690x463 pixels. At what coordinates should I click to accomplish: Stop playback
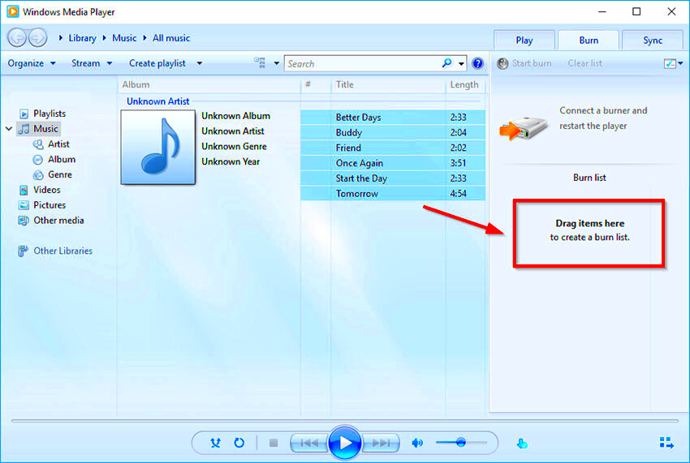tap(274, 443)
